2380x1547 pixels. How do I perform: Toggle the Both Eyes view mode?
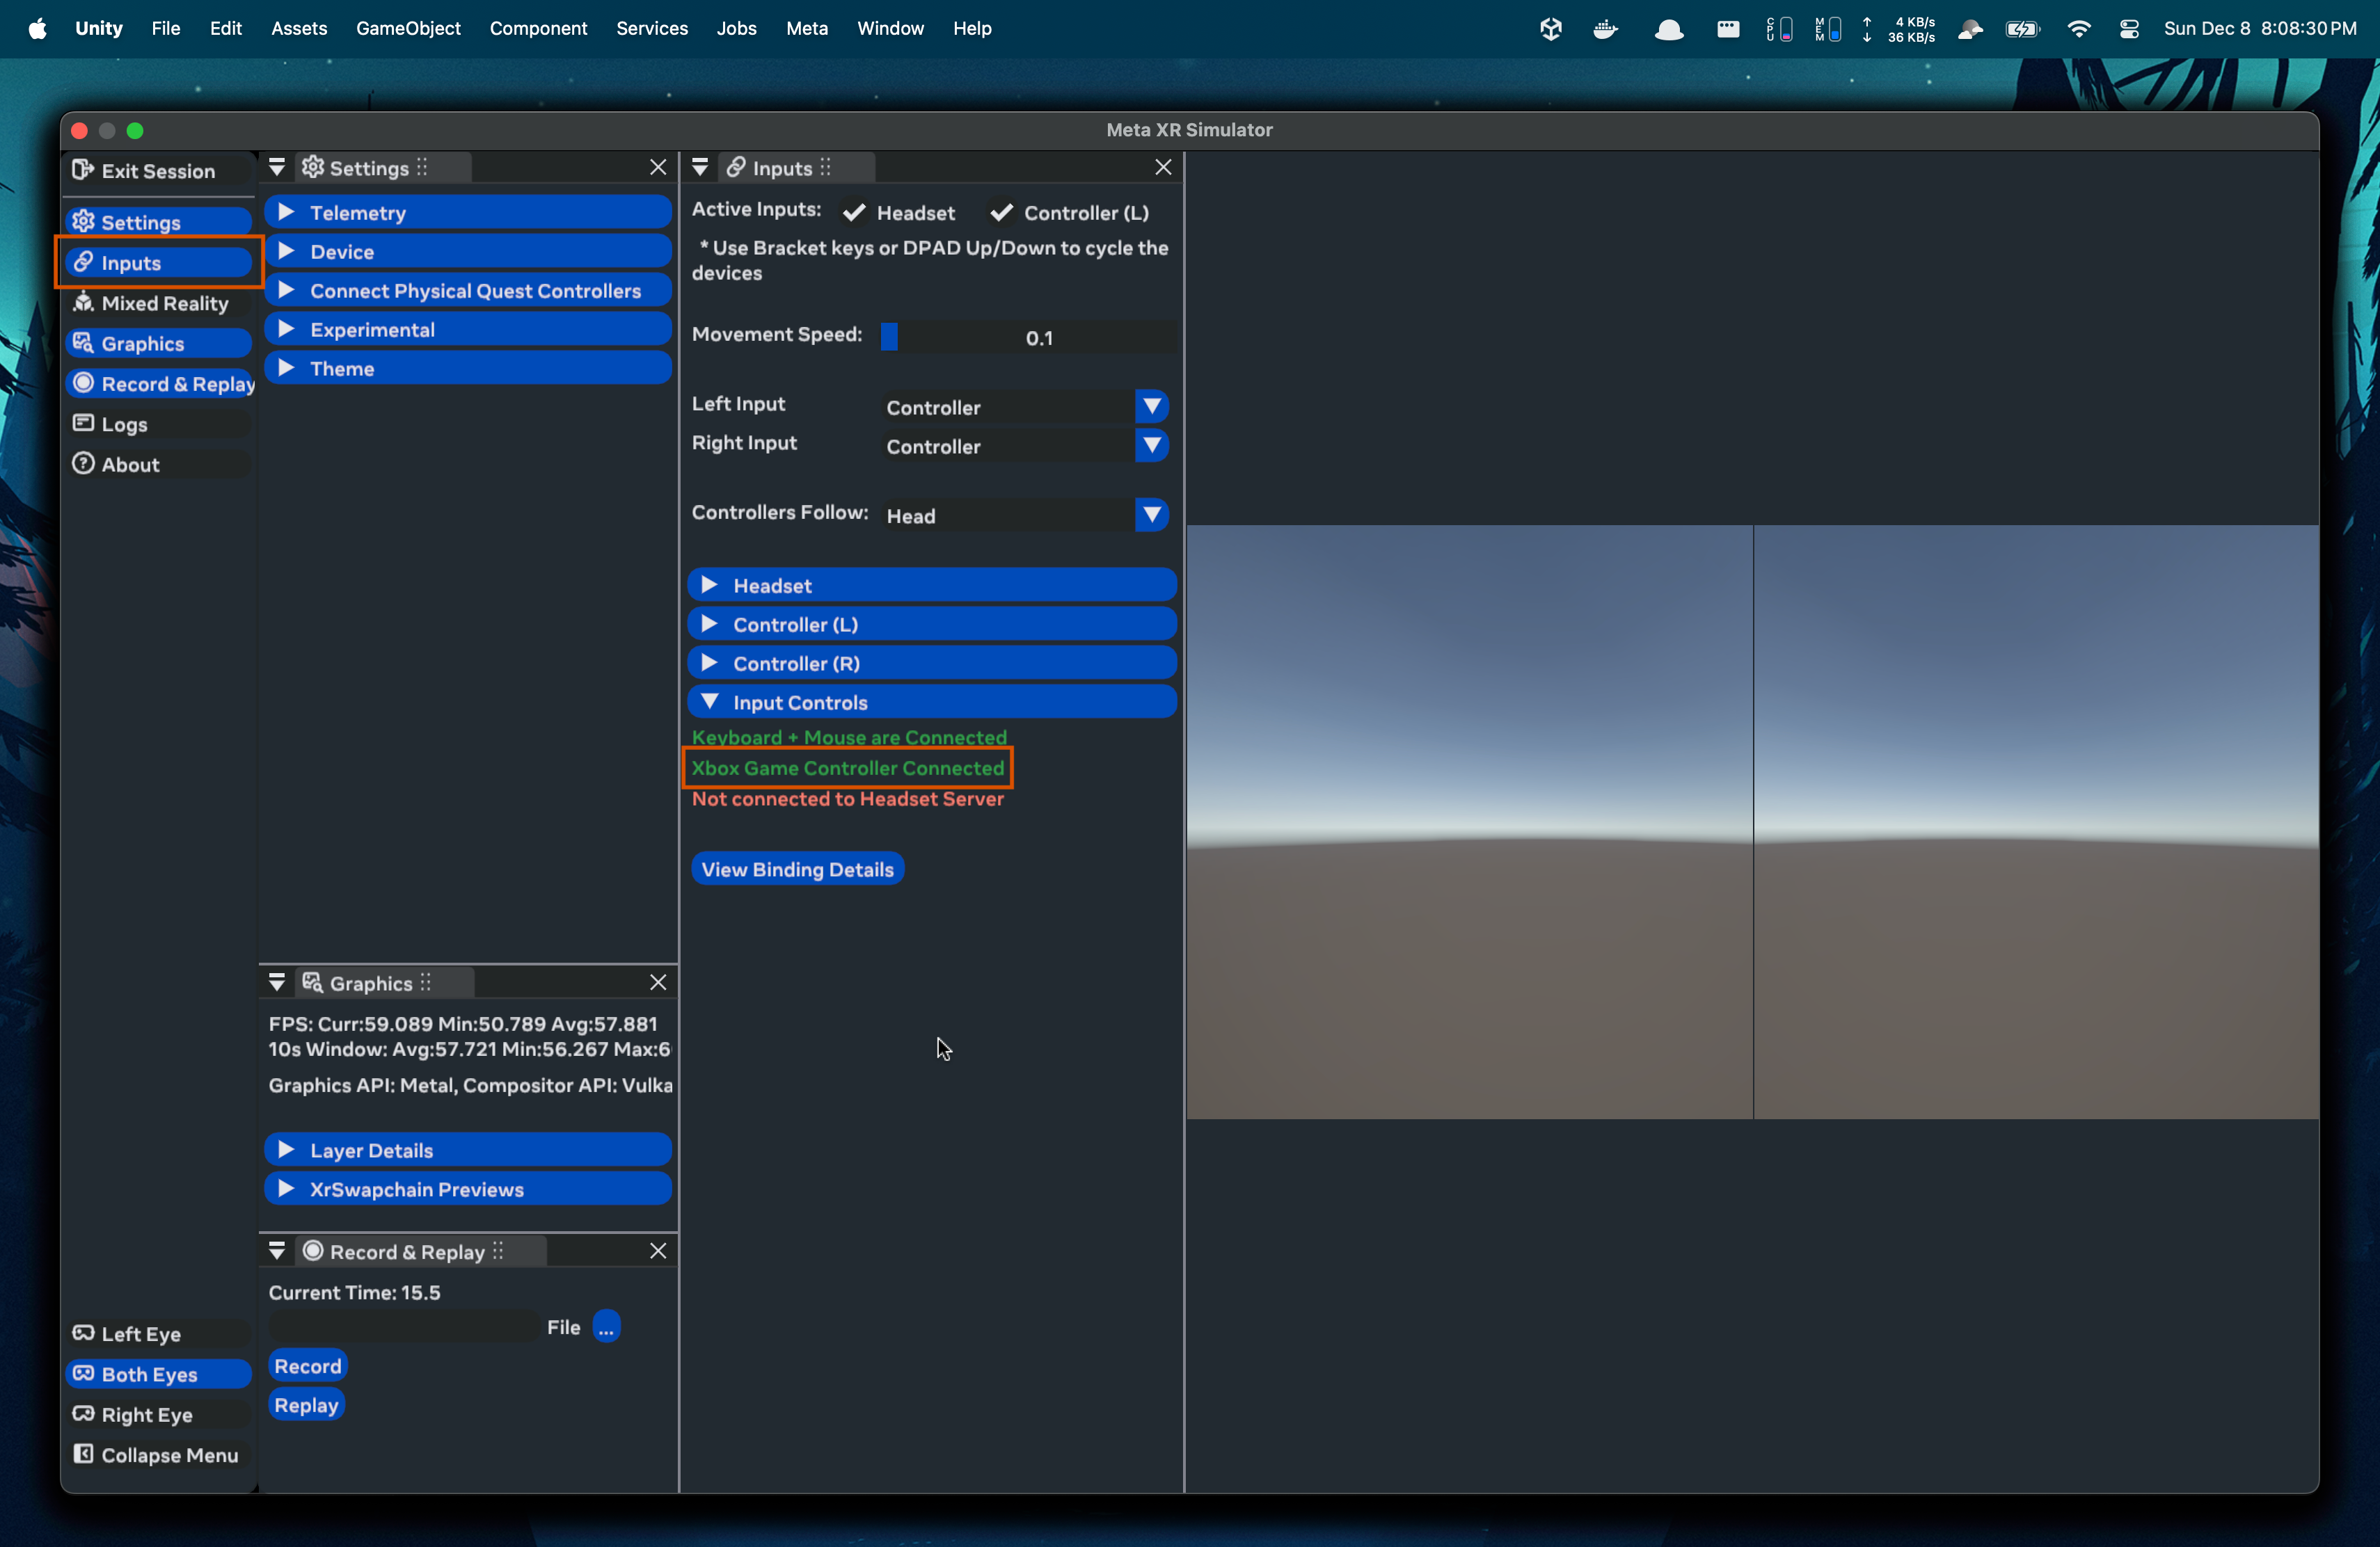pyautogui.click(x=150, y=1373)
